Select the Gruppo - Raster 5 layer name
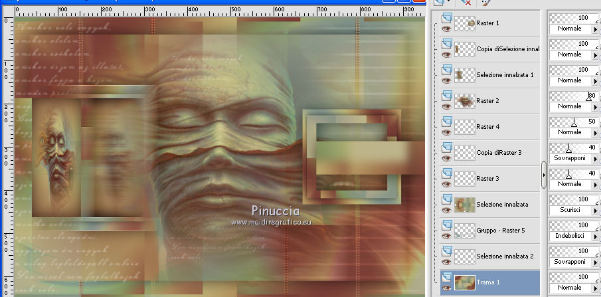This screenshot has width=601, height=297. click(501, 231)
